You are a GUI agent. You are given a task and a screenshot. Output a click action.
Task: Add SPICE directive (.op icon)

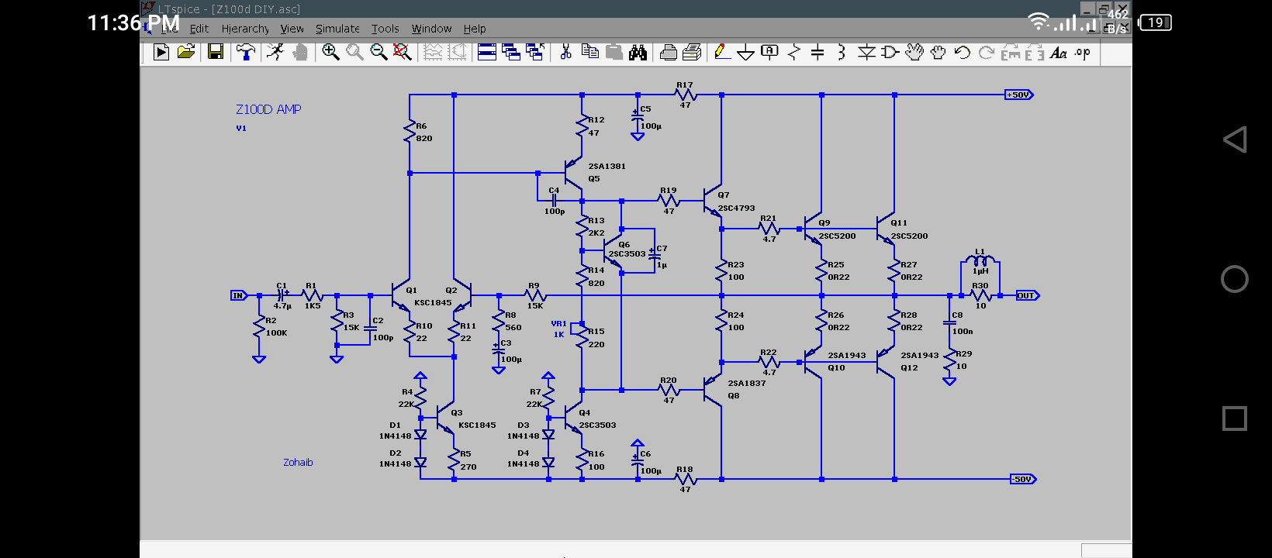[1083, 53]
